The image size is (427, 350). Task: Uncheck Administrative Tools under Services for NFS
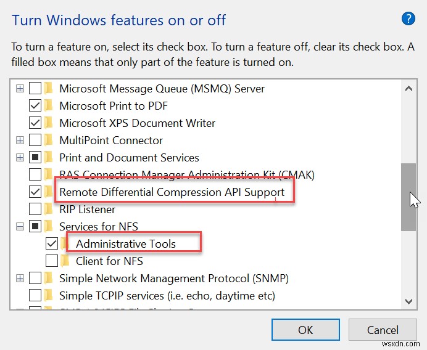click(52, 243)
